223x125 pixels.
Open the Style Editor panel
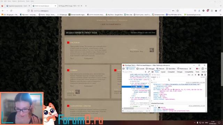point(171,69)
